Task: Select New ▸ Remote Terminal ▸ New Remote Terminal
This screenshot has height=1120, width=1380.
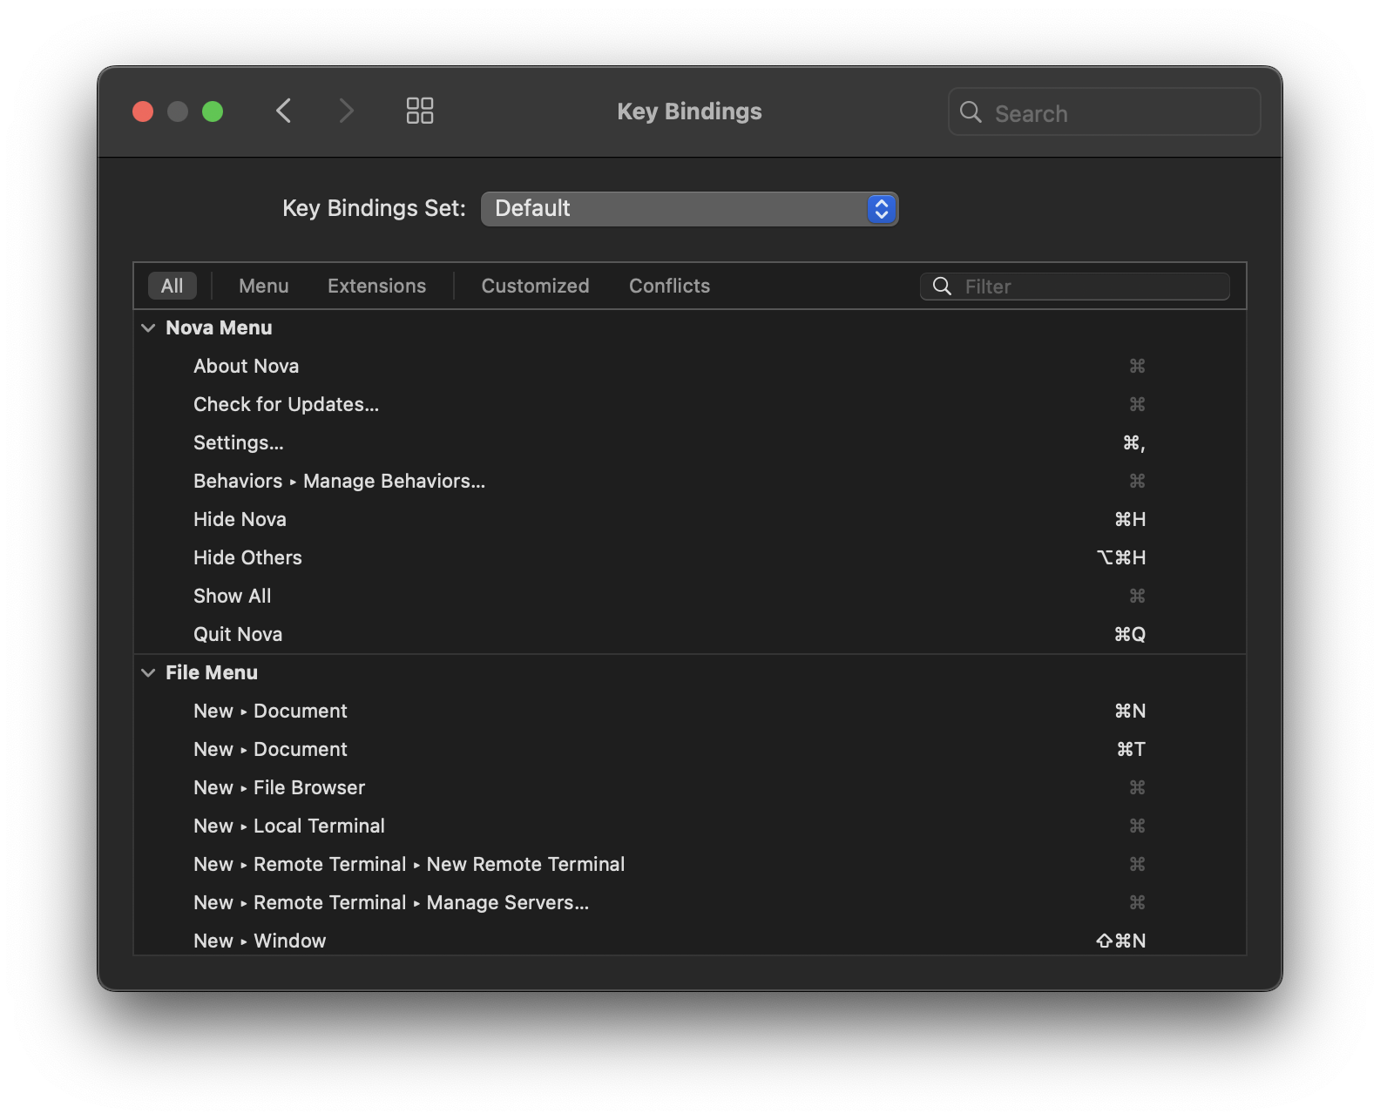Action: click(x=689, y=865)
